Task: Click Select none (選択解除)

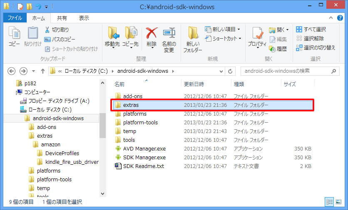Action: pos(310,38)
